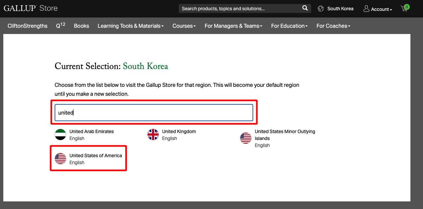
Task: Expand the For Education menu
Action: (289, 26)
